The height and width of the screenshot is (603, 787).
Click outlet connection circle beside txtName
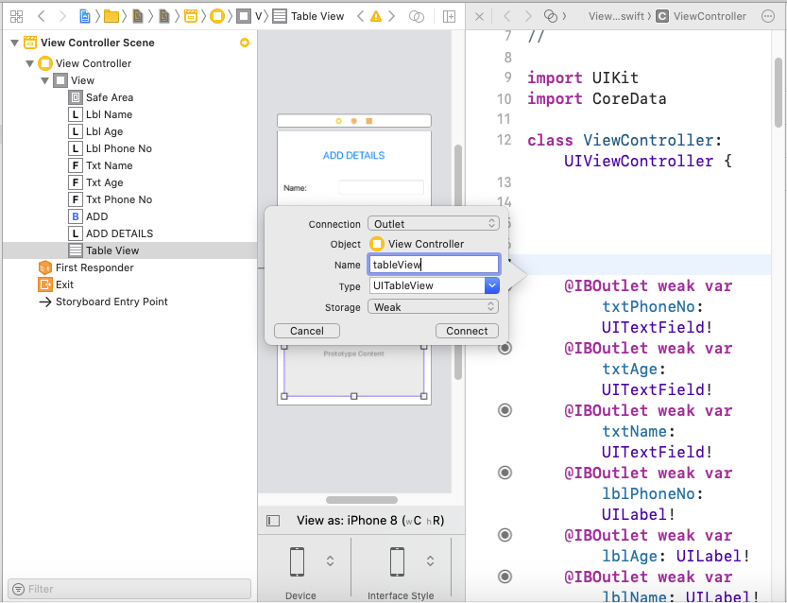[505, 410]
